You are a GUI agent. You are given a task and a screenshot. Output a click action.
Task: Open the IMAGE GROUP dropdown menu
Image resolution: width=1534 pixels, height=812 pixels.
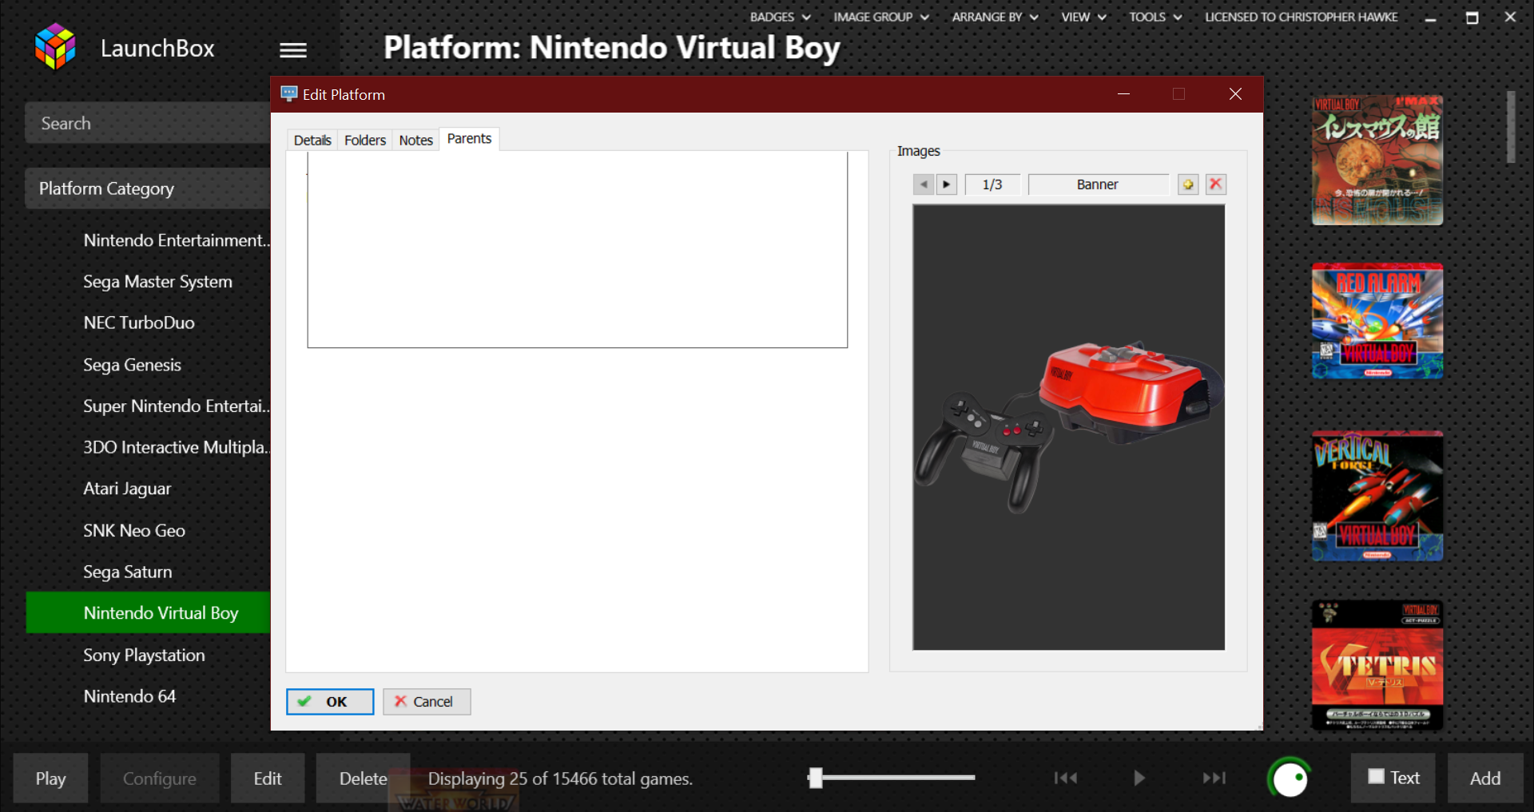tap(880, 17)
